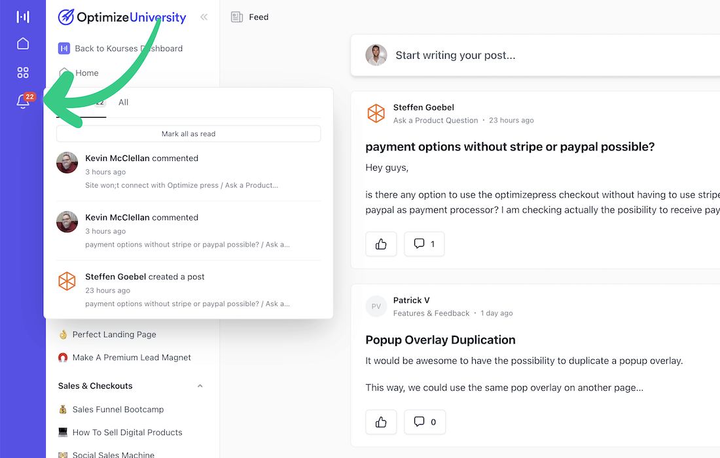Image resolution: width=720 pixels, height=458 pixels.
Task: Open the Steffen Goebel created a post notification
Action: (189, 290)
